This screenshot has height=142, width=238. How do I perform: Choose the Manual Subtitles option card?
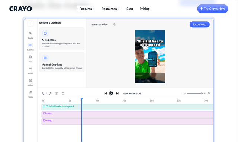[62, 62]
